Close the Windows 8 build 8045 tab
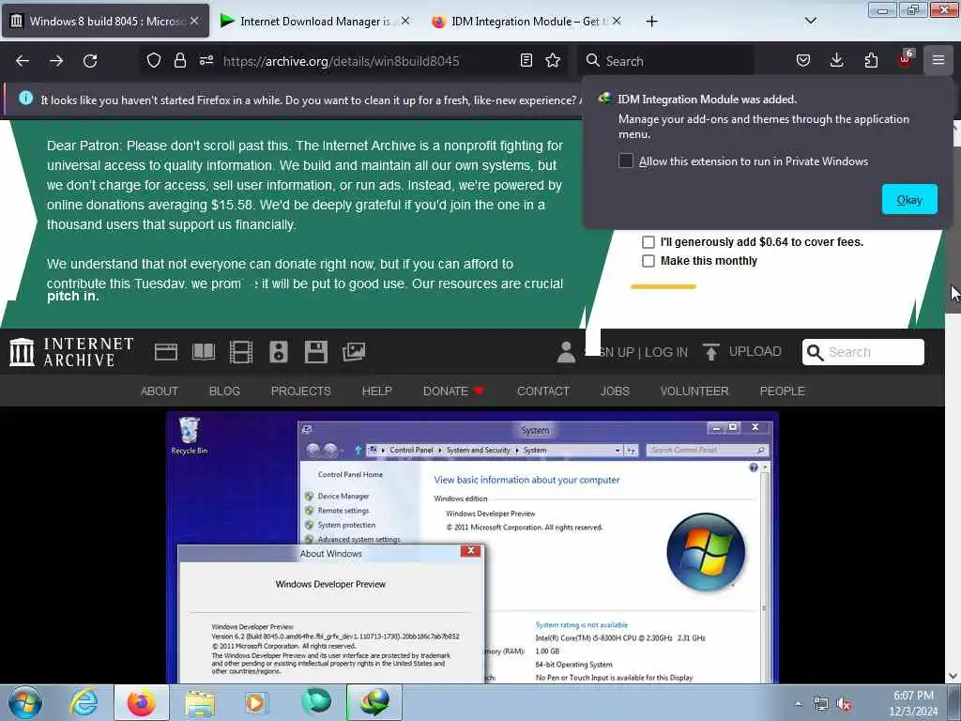 tap(194, 21)
